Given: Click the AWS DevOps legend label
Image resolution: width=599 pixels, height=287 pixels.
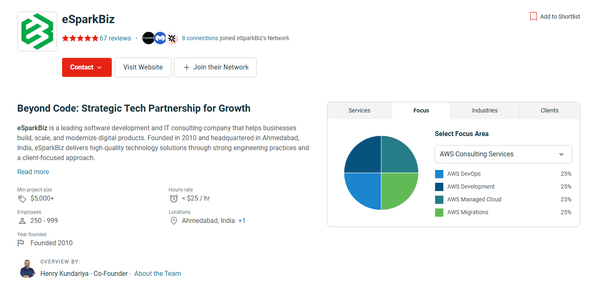Looking at the screenshot, I should pos(464,174).
